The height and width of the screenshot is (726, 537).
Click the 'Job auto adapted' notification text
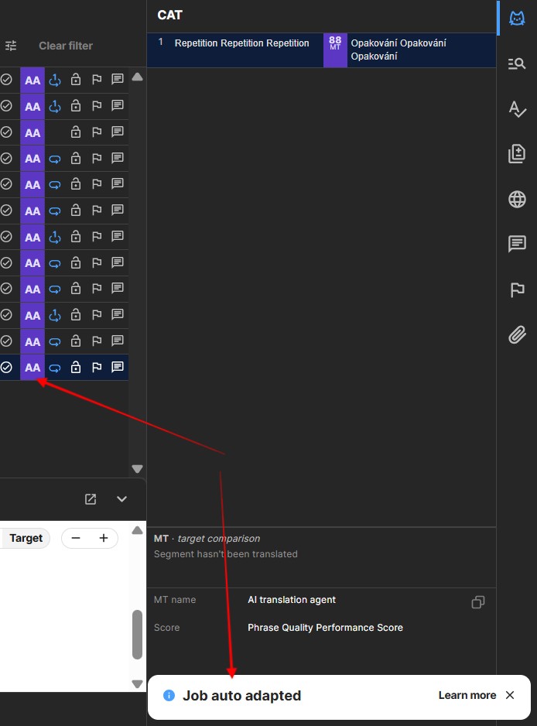tap(241, 696)
